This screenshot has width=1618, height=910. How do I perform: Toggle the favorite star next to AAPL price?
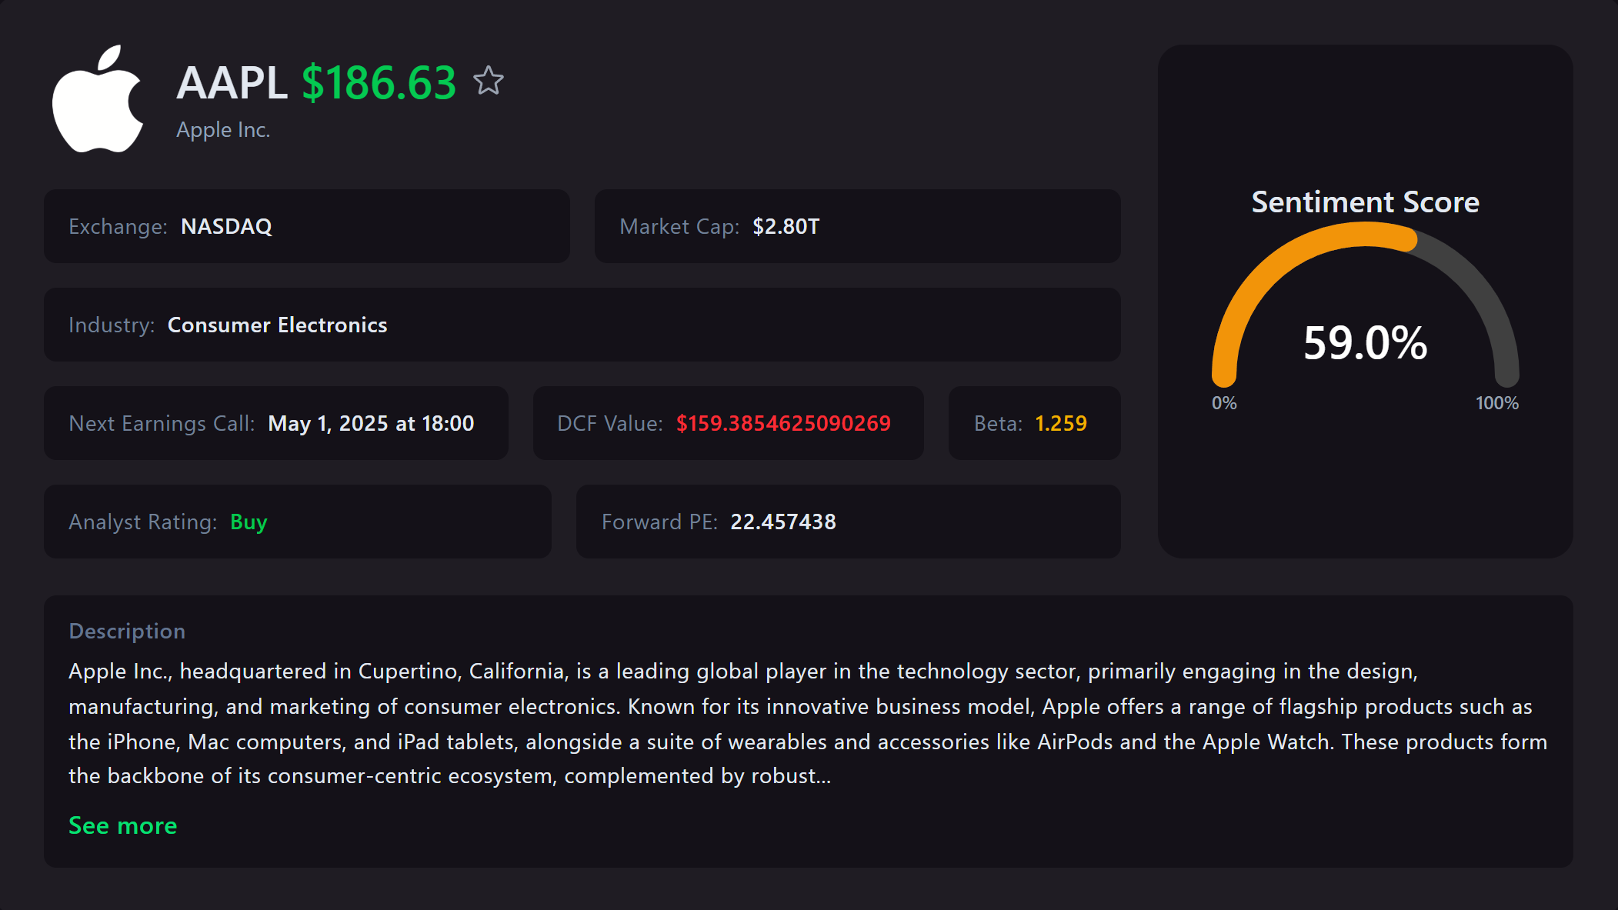(x=490, y=82)
